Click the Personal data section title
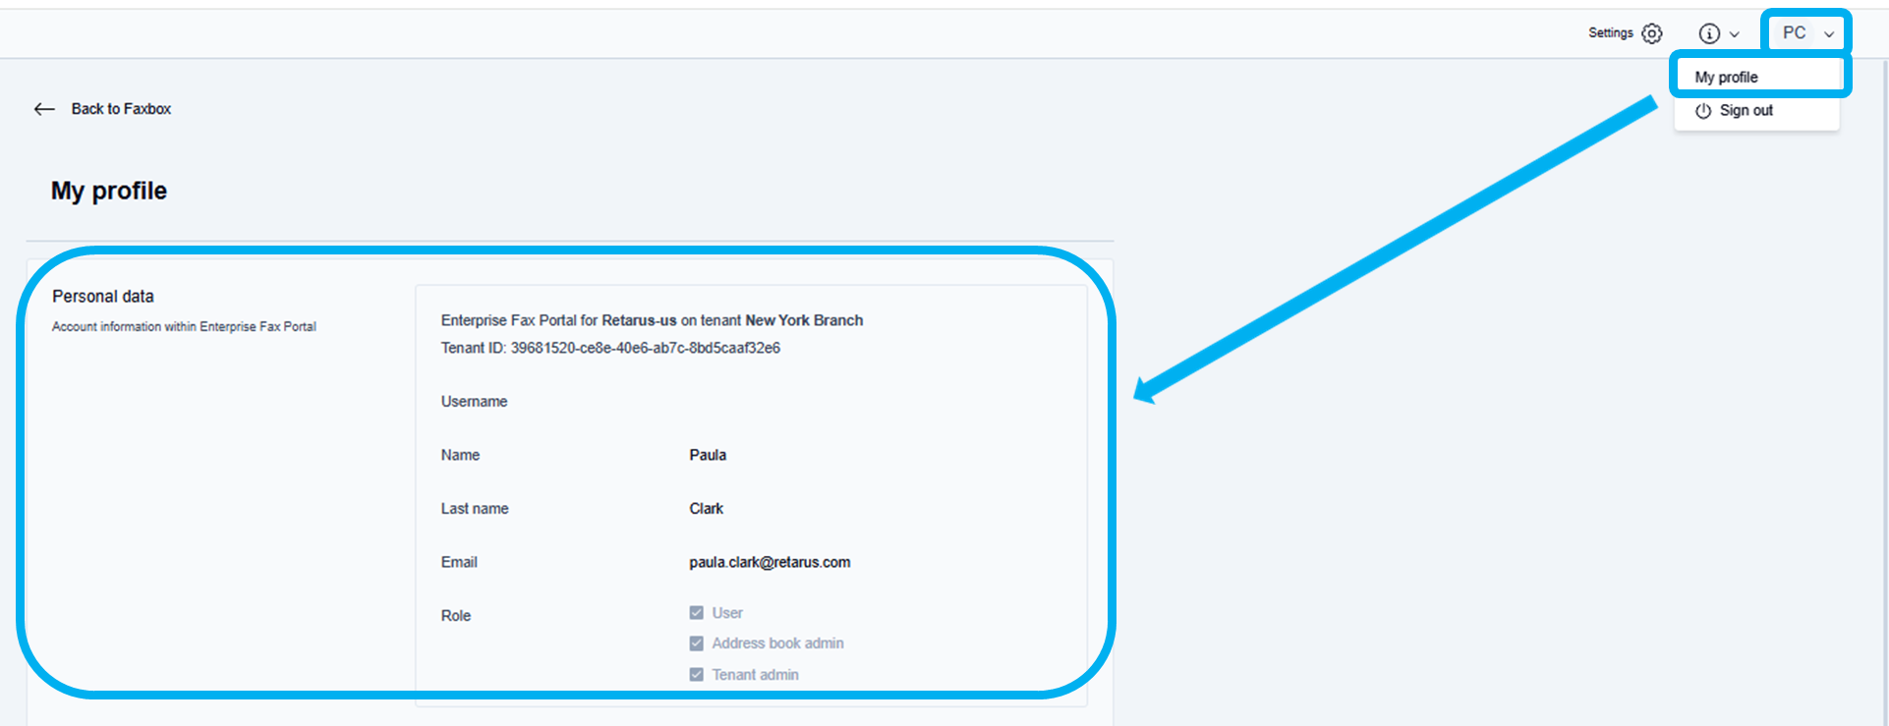Viewport: 1889px width, 726px height. click(x=103, y=297)
